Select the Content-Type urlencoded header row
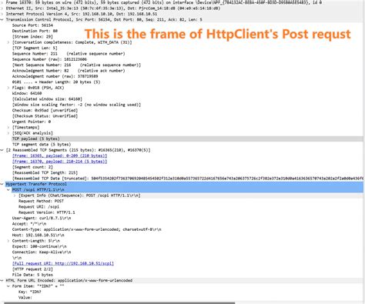 coord(87,229)
